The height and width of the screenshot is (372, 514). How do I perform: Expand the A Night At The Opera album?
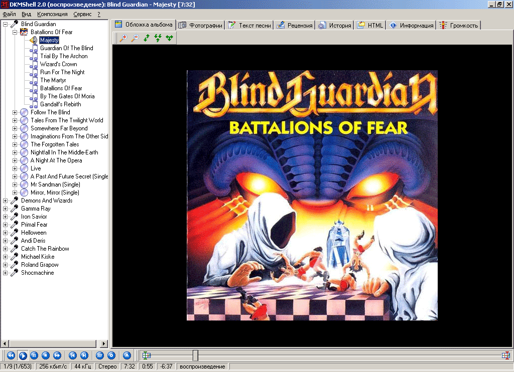15,160
